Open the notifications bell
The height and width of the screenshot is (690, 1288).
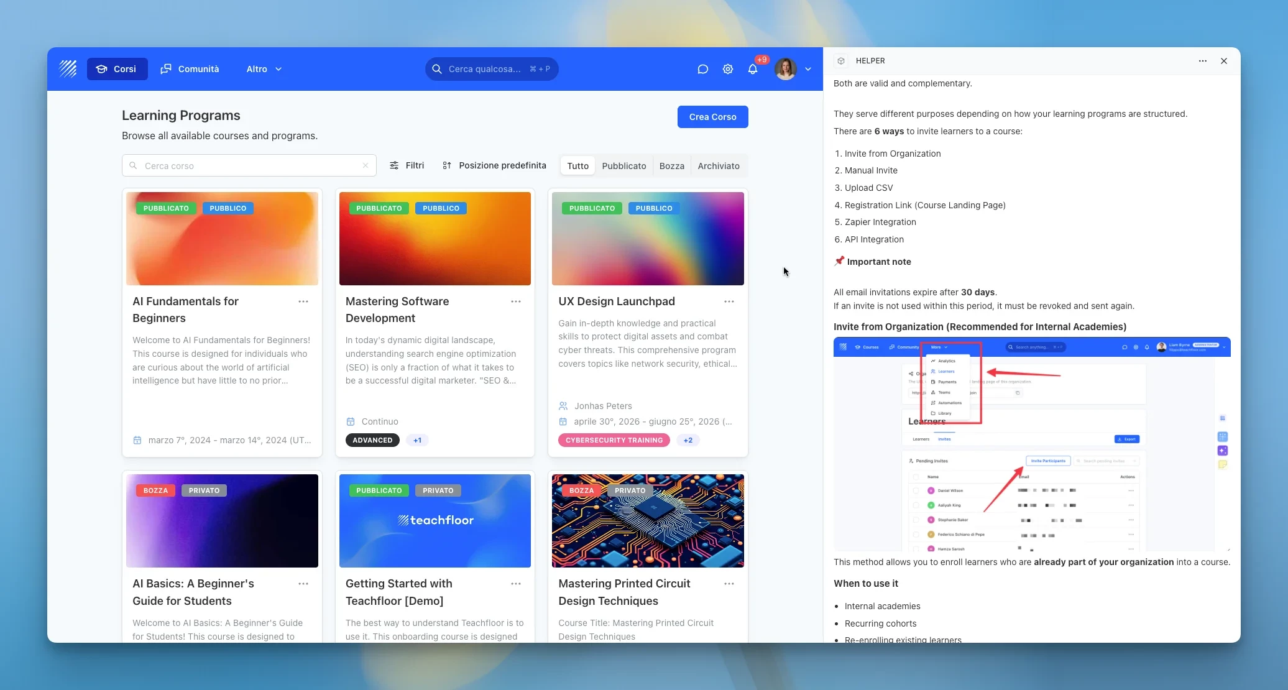click(753, 69)
